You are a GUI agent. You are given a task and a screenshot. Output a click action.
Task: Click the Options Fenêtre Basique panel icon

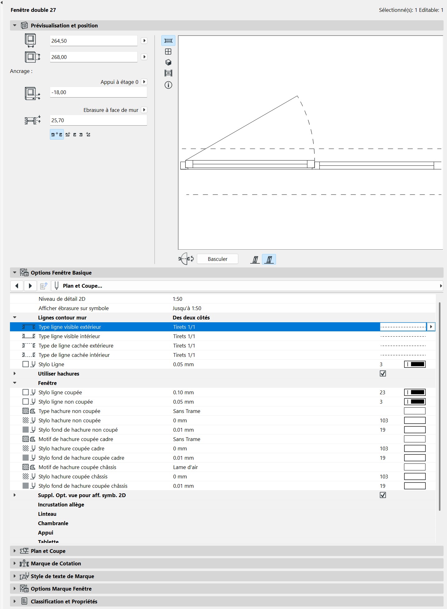click(x=24, y=272)
